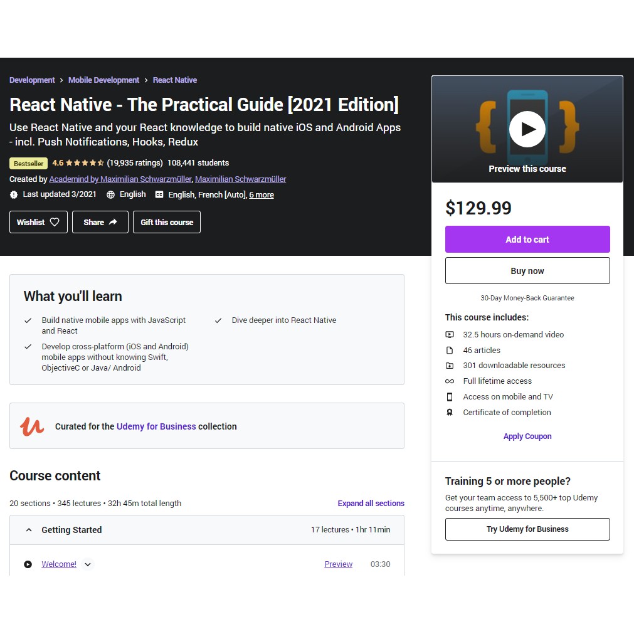Add the course to cart
The height and width of the screenshot is (634, 634).
(527, 240)
